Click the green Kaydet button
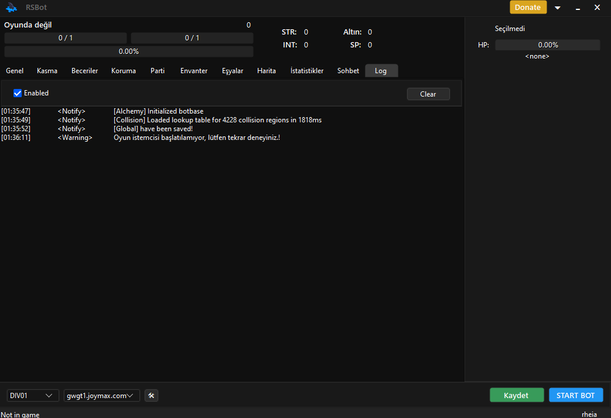611x418 pixels. pyautogui.click(x=517, y=395)
